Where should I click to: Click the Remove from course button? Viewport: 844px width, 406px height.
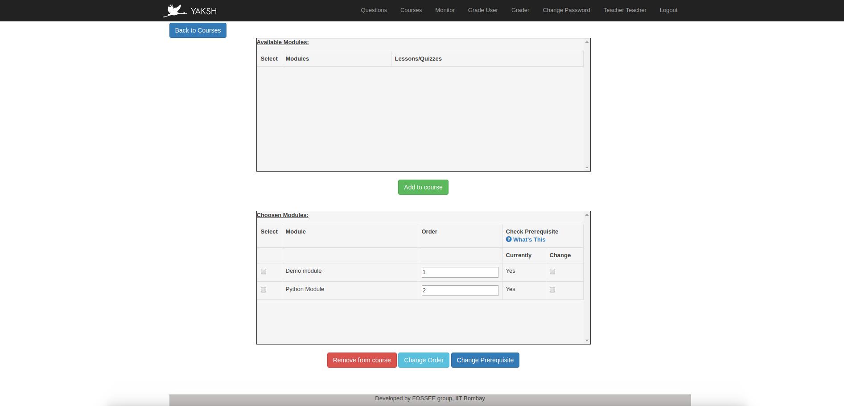362,360
